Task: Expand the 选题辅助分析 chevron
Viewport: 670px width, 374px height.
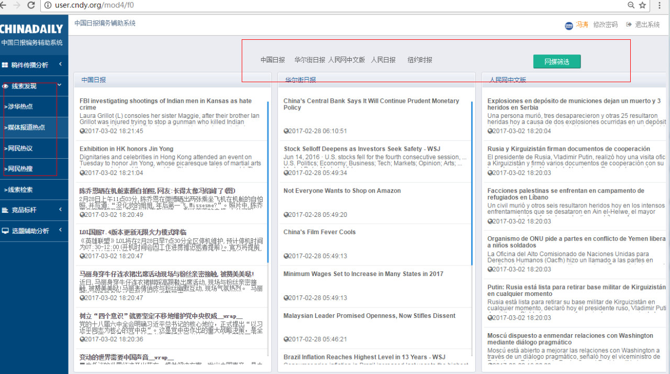Action: [x=60, y=230]
